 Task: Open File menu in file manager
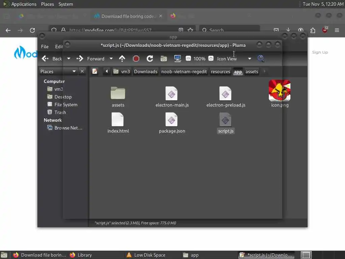(45, 47)
